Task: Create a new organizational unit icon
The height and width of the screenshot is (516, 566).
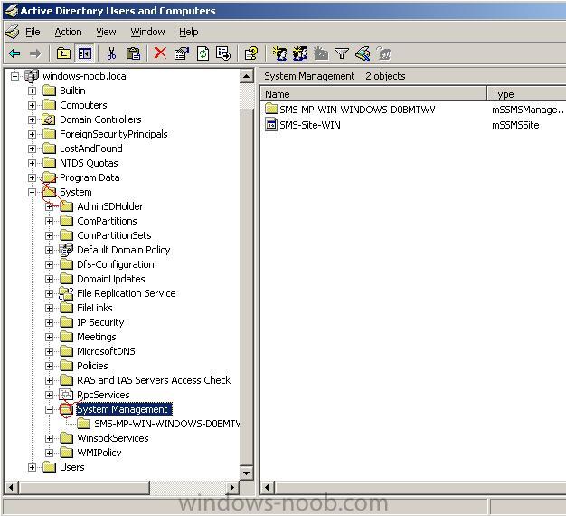Action: 321,53
